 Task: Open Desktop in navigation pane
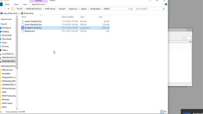(5, 32)
